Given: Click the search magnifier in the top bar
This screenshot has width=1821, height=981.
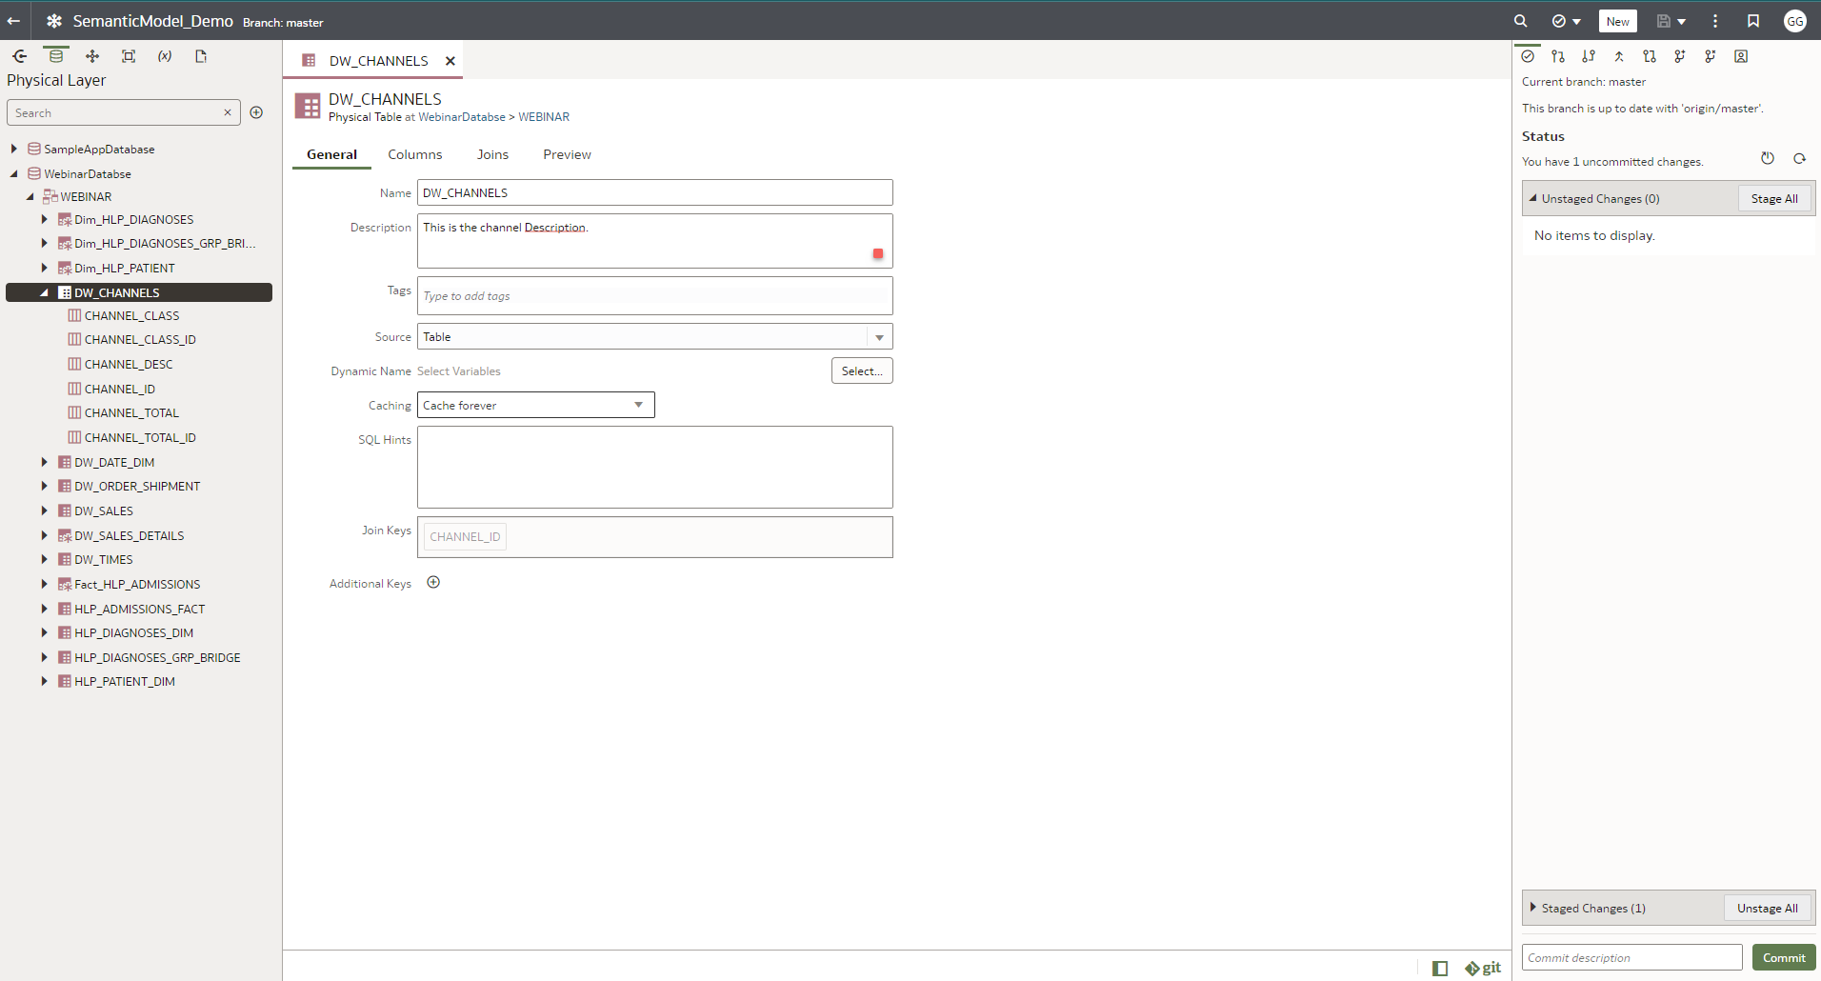Looking at the screenshot, I should (x=1519, y=20).
